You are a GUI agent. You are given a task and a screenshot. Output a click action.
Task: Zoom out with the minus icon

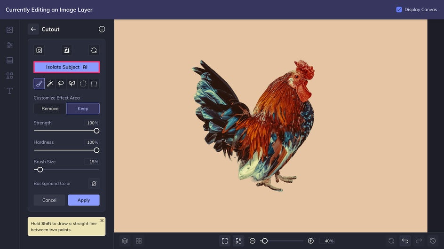point(253,241)
